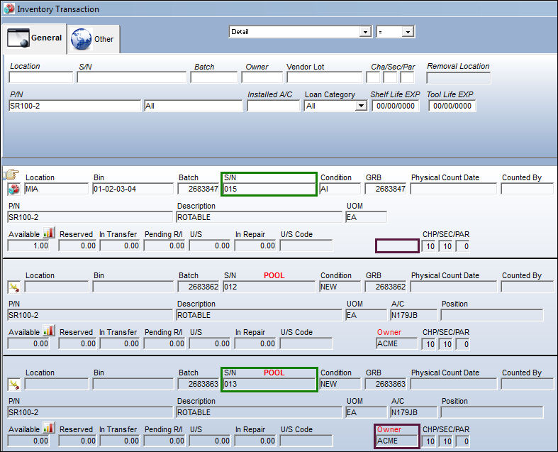Click the Batch filter field
The width and height of the screenshot is (558, 452).
[213, 77]
